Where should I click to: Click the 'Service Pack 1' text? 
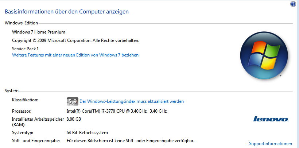[26, 49]
